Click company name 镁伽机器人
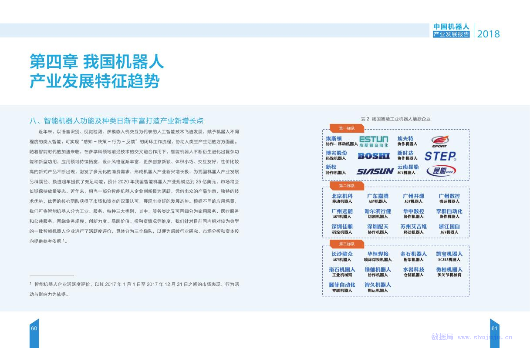Viewport: 530px width, 348px height. coord(378,270)
